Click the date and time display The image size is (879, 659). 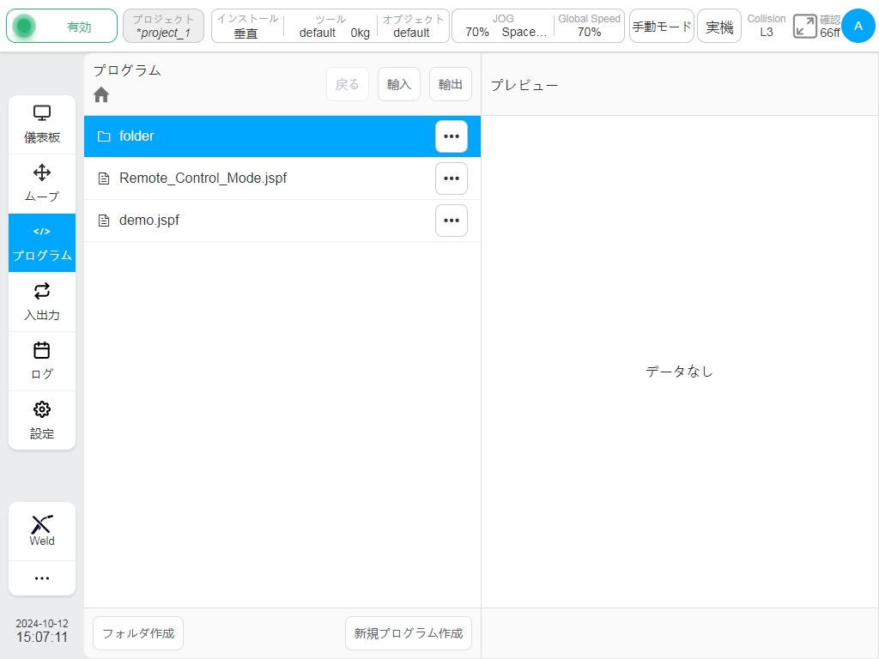42,631
